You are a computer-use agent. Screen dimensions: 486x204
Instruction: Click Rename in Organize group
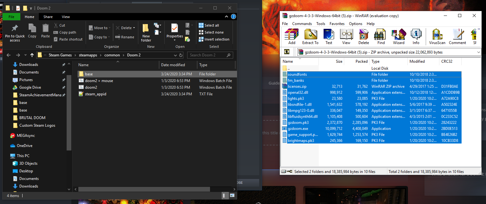pos(124,37)
